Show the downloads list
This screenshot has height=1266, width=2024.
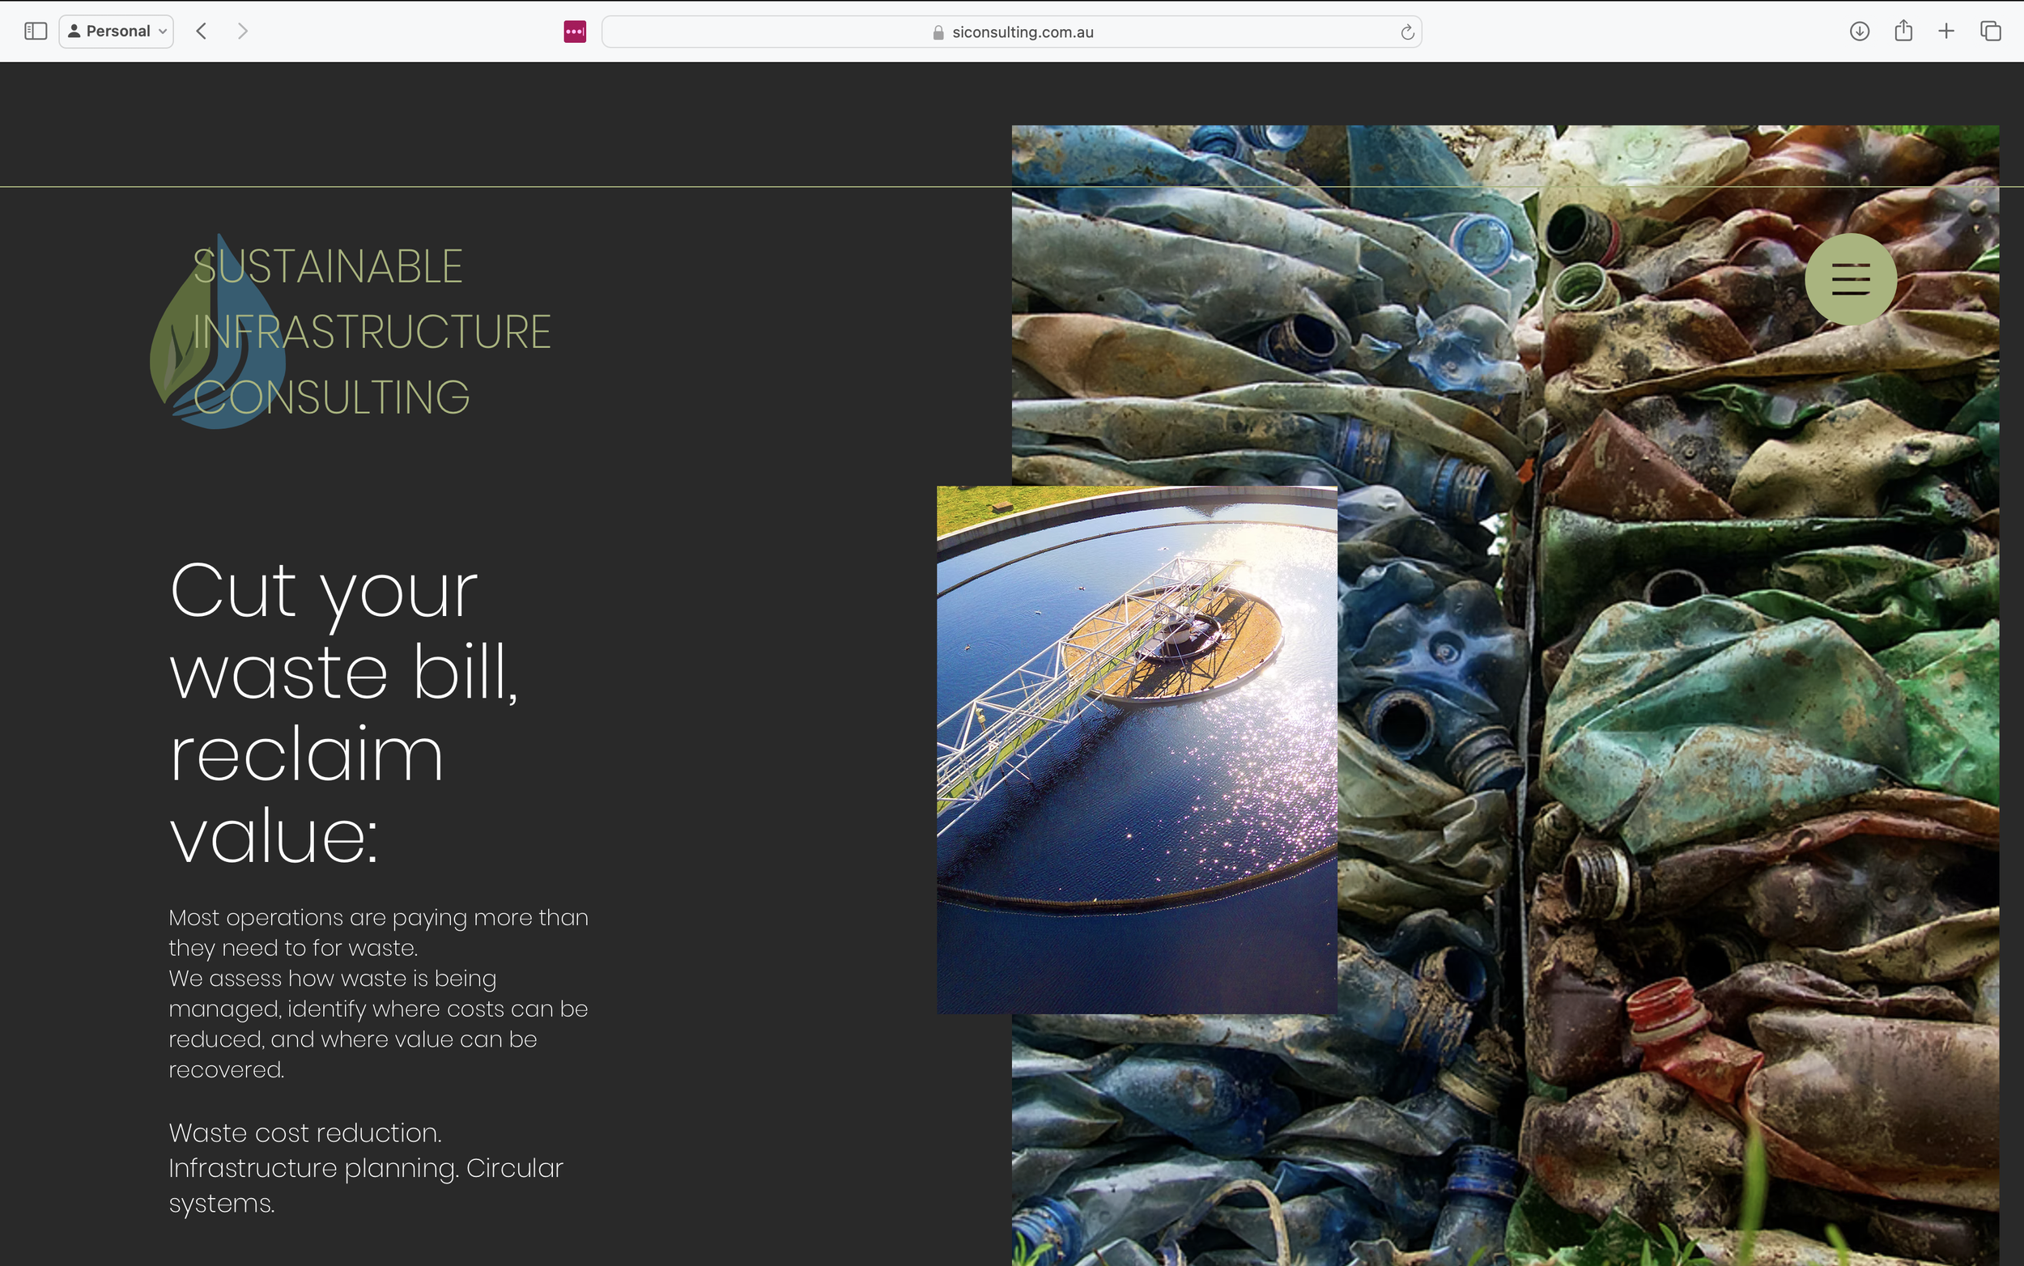[x=1859, y=32]
